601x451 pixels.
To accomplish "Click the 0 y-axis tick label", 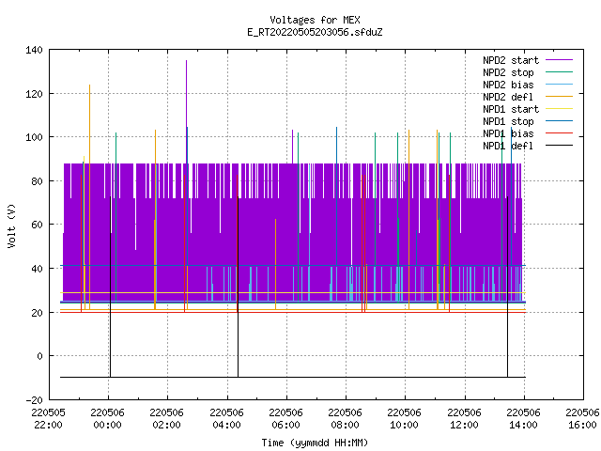I will [39, 357].
